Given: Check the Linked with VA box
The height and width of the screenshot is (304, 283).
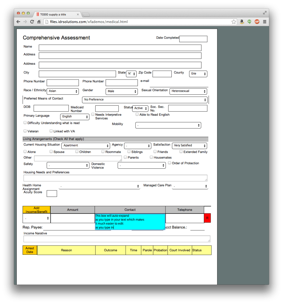Looking at the screenshot, I should (x=51, y=131).
